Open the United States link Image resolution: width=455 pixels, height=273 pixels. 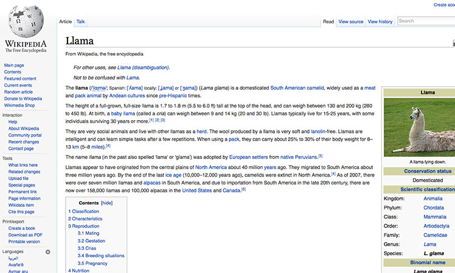point(197,190)
